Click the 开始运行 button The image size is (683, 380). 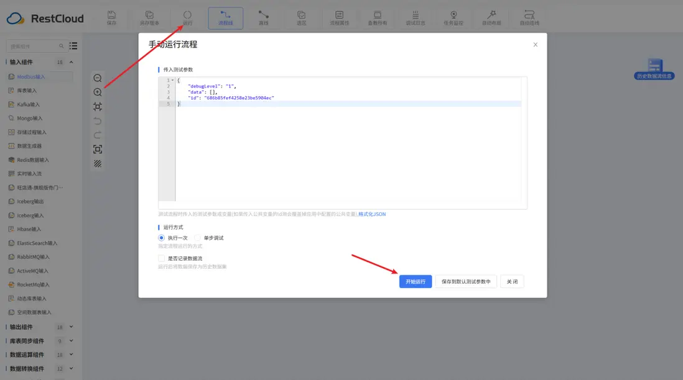tap(415, 282)
